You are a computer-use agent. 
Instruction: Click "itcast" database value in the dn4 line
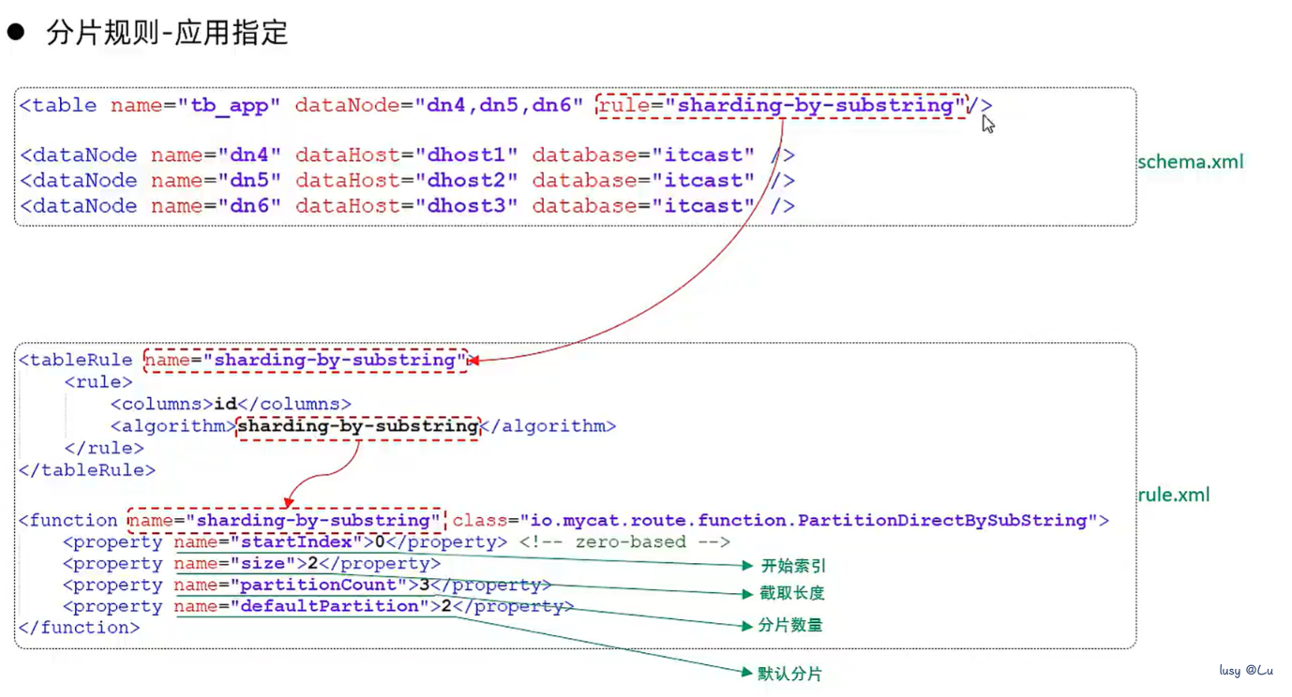pyautogui.click(x=703, y=156)
